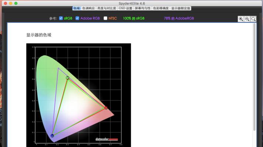Click the red primary point on gamut chart
The image size is (263, 147).
[x=106, y=108]
